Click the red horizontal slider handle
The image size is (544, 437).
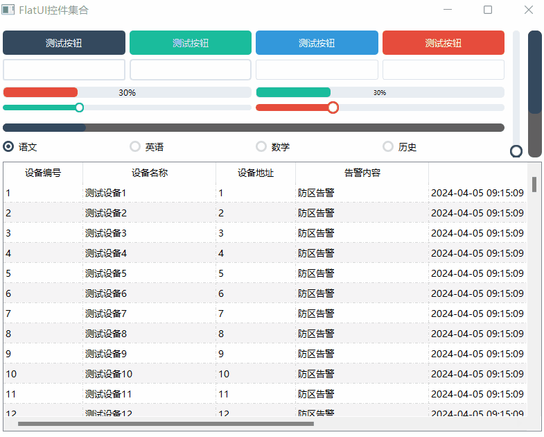coord(333,108)
